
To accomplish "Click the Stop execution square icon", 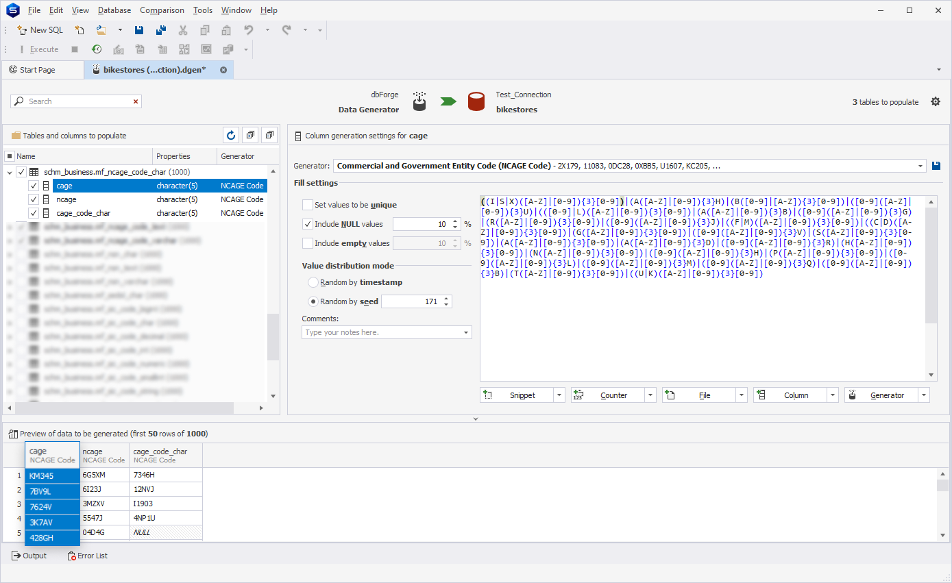I will [x=75, y=49].
